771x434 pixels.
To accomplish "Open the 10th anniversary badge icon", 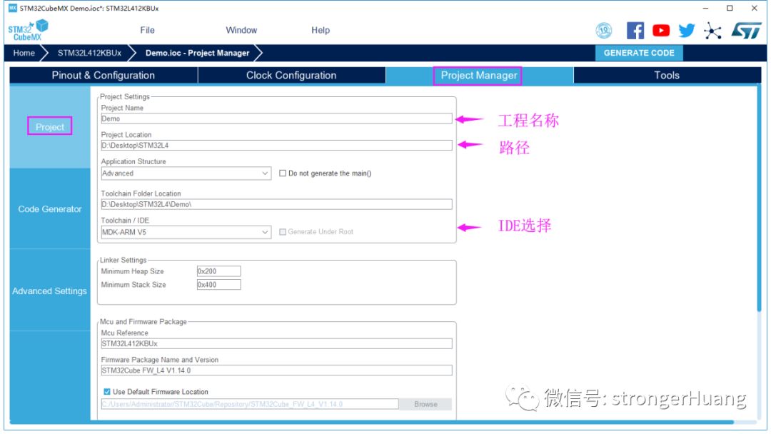I will click(604, 31).
